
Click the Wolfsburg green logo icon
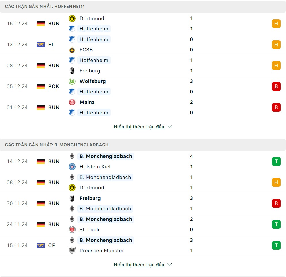point(72,81)
